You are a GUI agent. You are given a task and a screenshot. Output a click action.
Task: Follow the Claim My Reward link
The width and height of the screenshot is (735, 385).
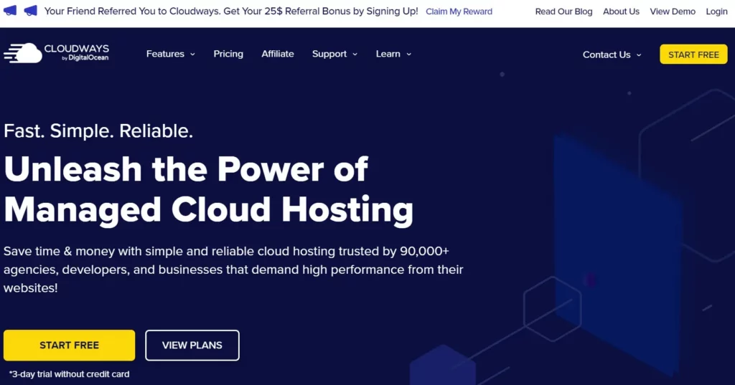(x=459, y=11)
